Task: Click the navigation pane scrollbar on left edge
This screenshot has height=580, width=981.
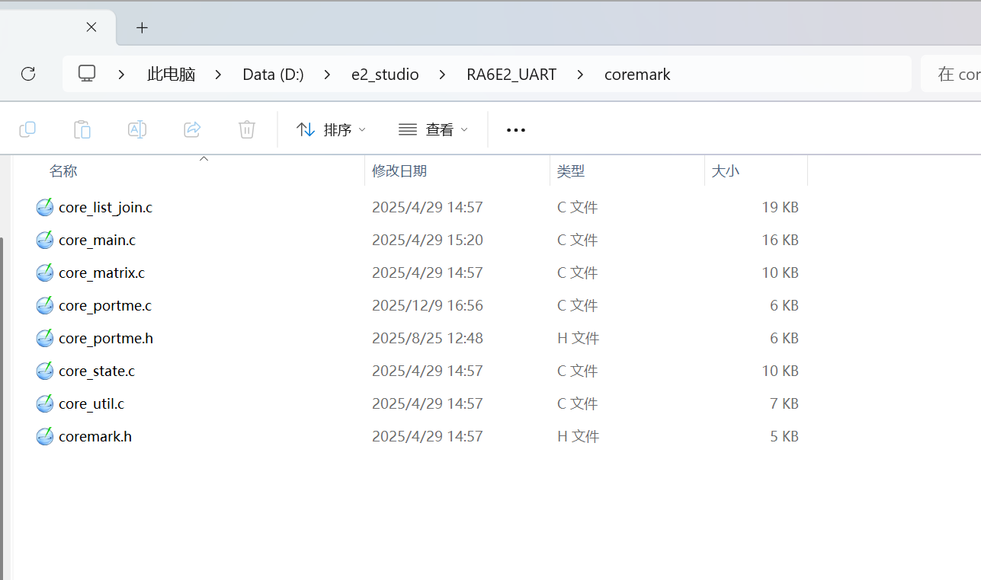Action: point(2,407)
